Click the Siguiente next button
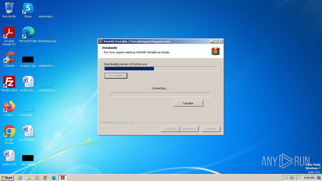The width and height of the screenshot is (322, 181). [189, 129]
